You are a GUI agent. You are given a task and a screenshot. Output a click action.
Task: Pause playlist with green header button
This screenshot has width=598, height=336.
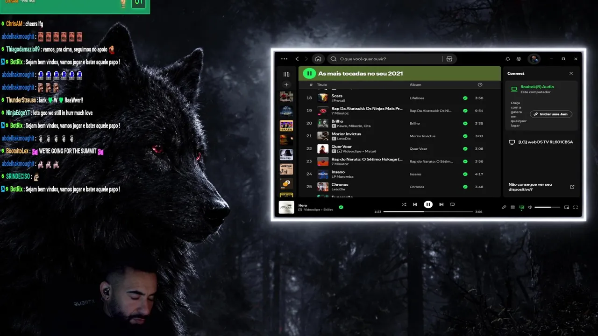309,73
